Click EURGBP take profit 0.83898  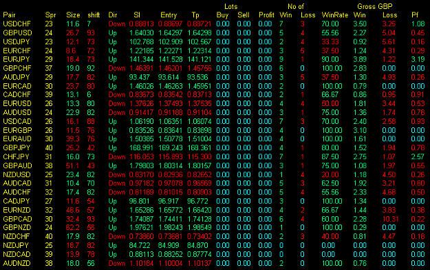click(x=200, y=130)
